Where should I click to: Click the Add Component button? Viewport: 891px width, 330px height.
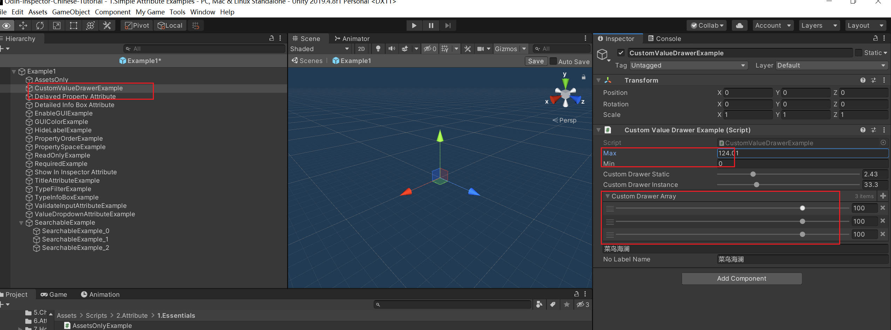[742, 279]
